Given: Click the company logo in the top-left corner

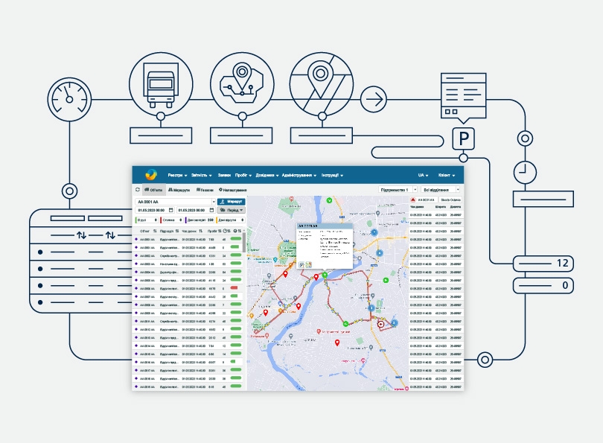Looking at the screenshot, I should click(150, 174).
